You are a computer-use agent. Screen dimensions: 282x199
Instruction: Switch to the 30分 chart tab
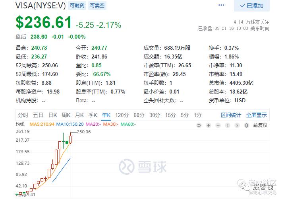[x=155, y=115]
